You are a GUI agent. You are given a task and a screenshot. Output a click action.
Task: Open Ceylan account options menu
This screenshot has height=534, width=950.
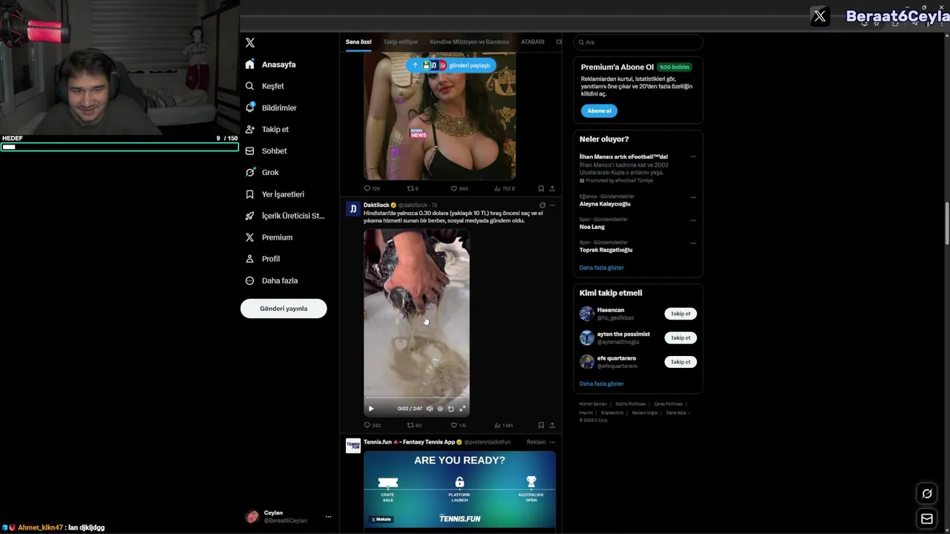328,517
